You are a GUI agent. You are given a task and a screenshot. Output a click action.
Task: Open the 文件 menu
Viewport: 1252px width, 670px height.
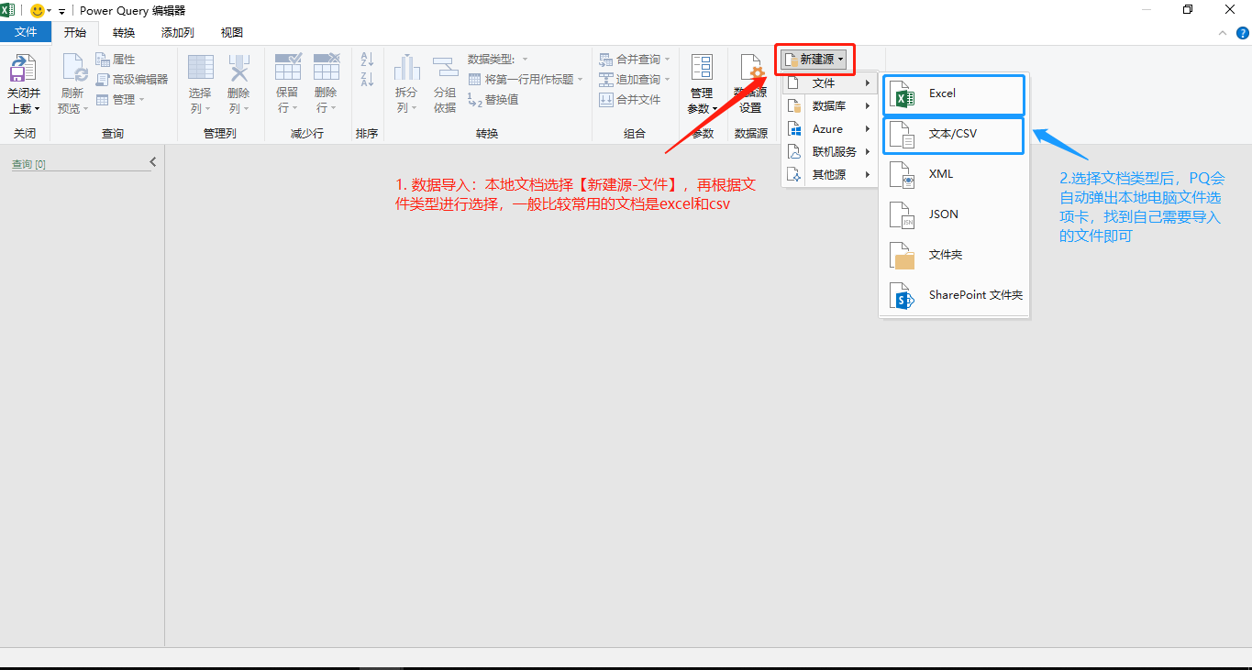26,30
